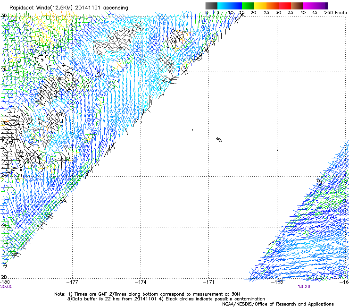The width and height of the screenshot is (349, 307).
Task: Click the largest island outline east of -171
Action: 219,140
